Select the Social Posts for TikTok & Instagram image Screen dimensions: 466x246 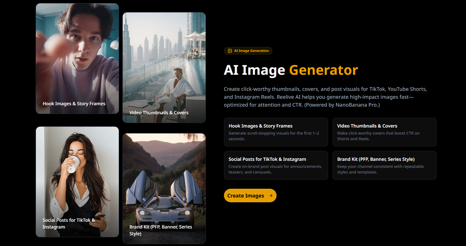(x=77, y=182)
